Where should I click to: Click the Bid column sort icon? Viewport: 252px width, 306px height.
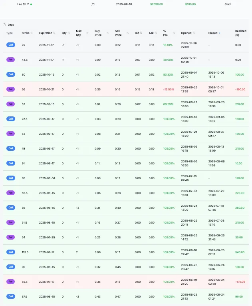tap(141, 33)
